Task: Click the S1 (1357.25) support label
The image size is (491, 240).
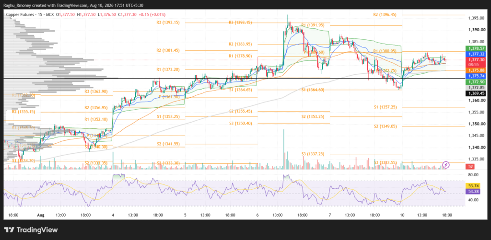Action: (x=386, y=107)
